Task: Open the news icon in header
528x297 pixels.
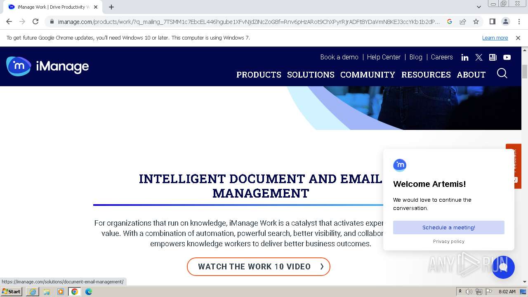Action: pyautogui.click(x=493, y=57)
